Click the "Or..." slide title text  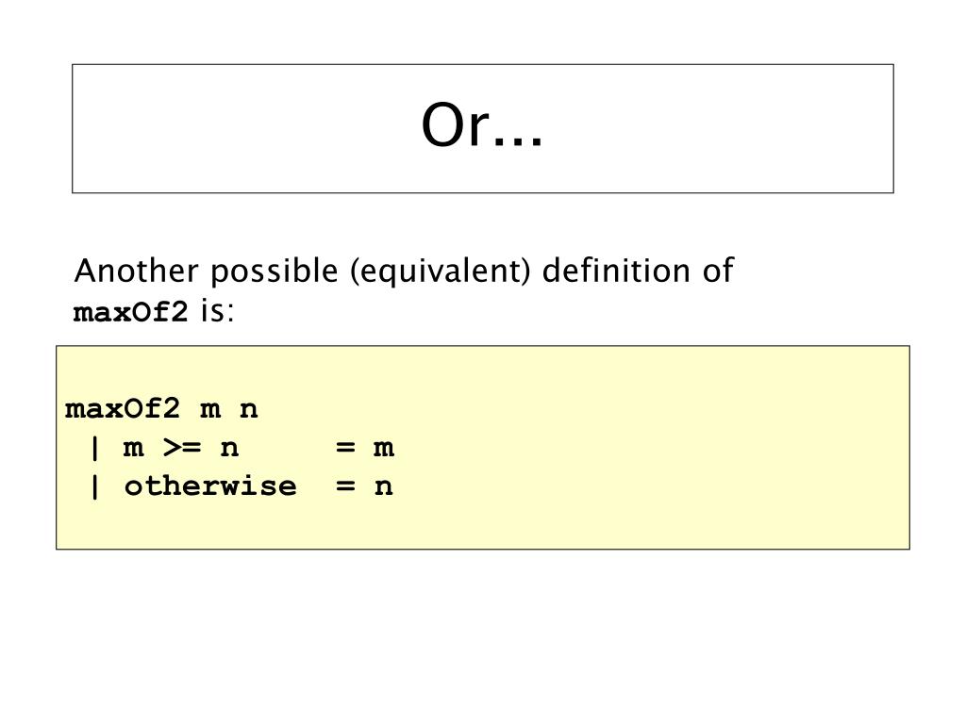[x=482, y=127]
